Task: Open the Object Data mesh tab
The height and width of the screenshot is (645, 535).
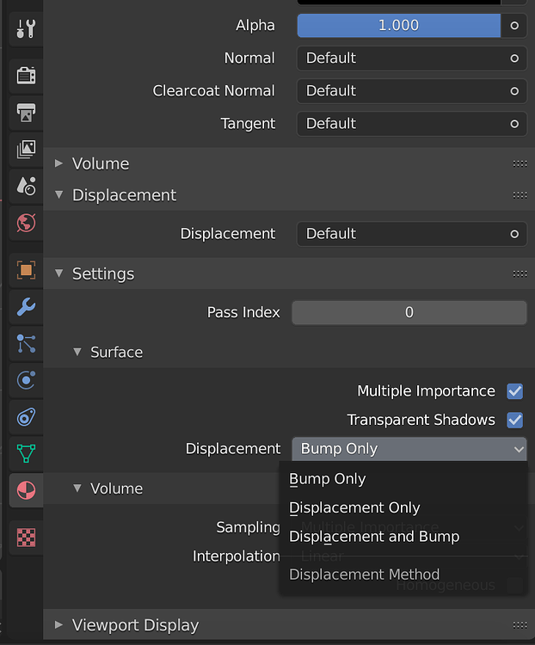Action: click(26, 454)
